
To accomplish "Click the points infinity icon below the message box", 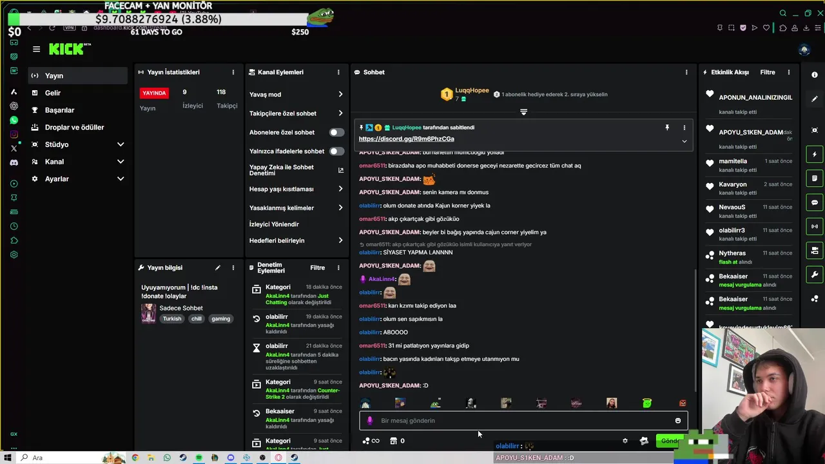I will (371, 441).
